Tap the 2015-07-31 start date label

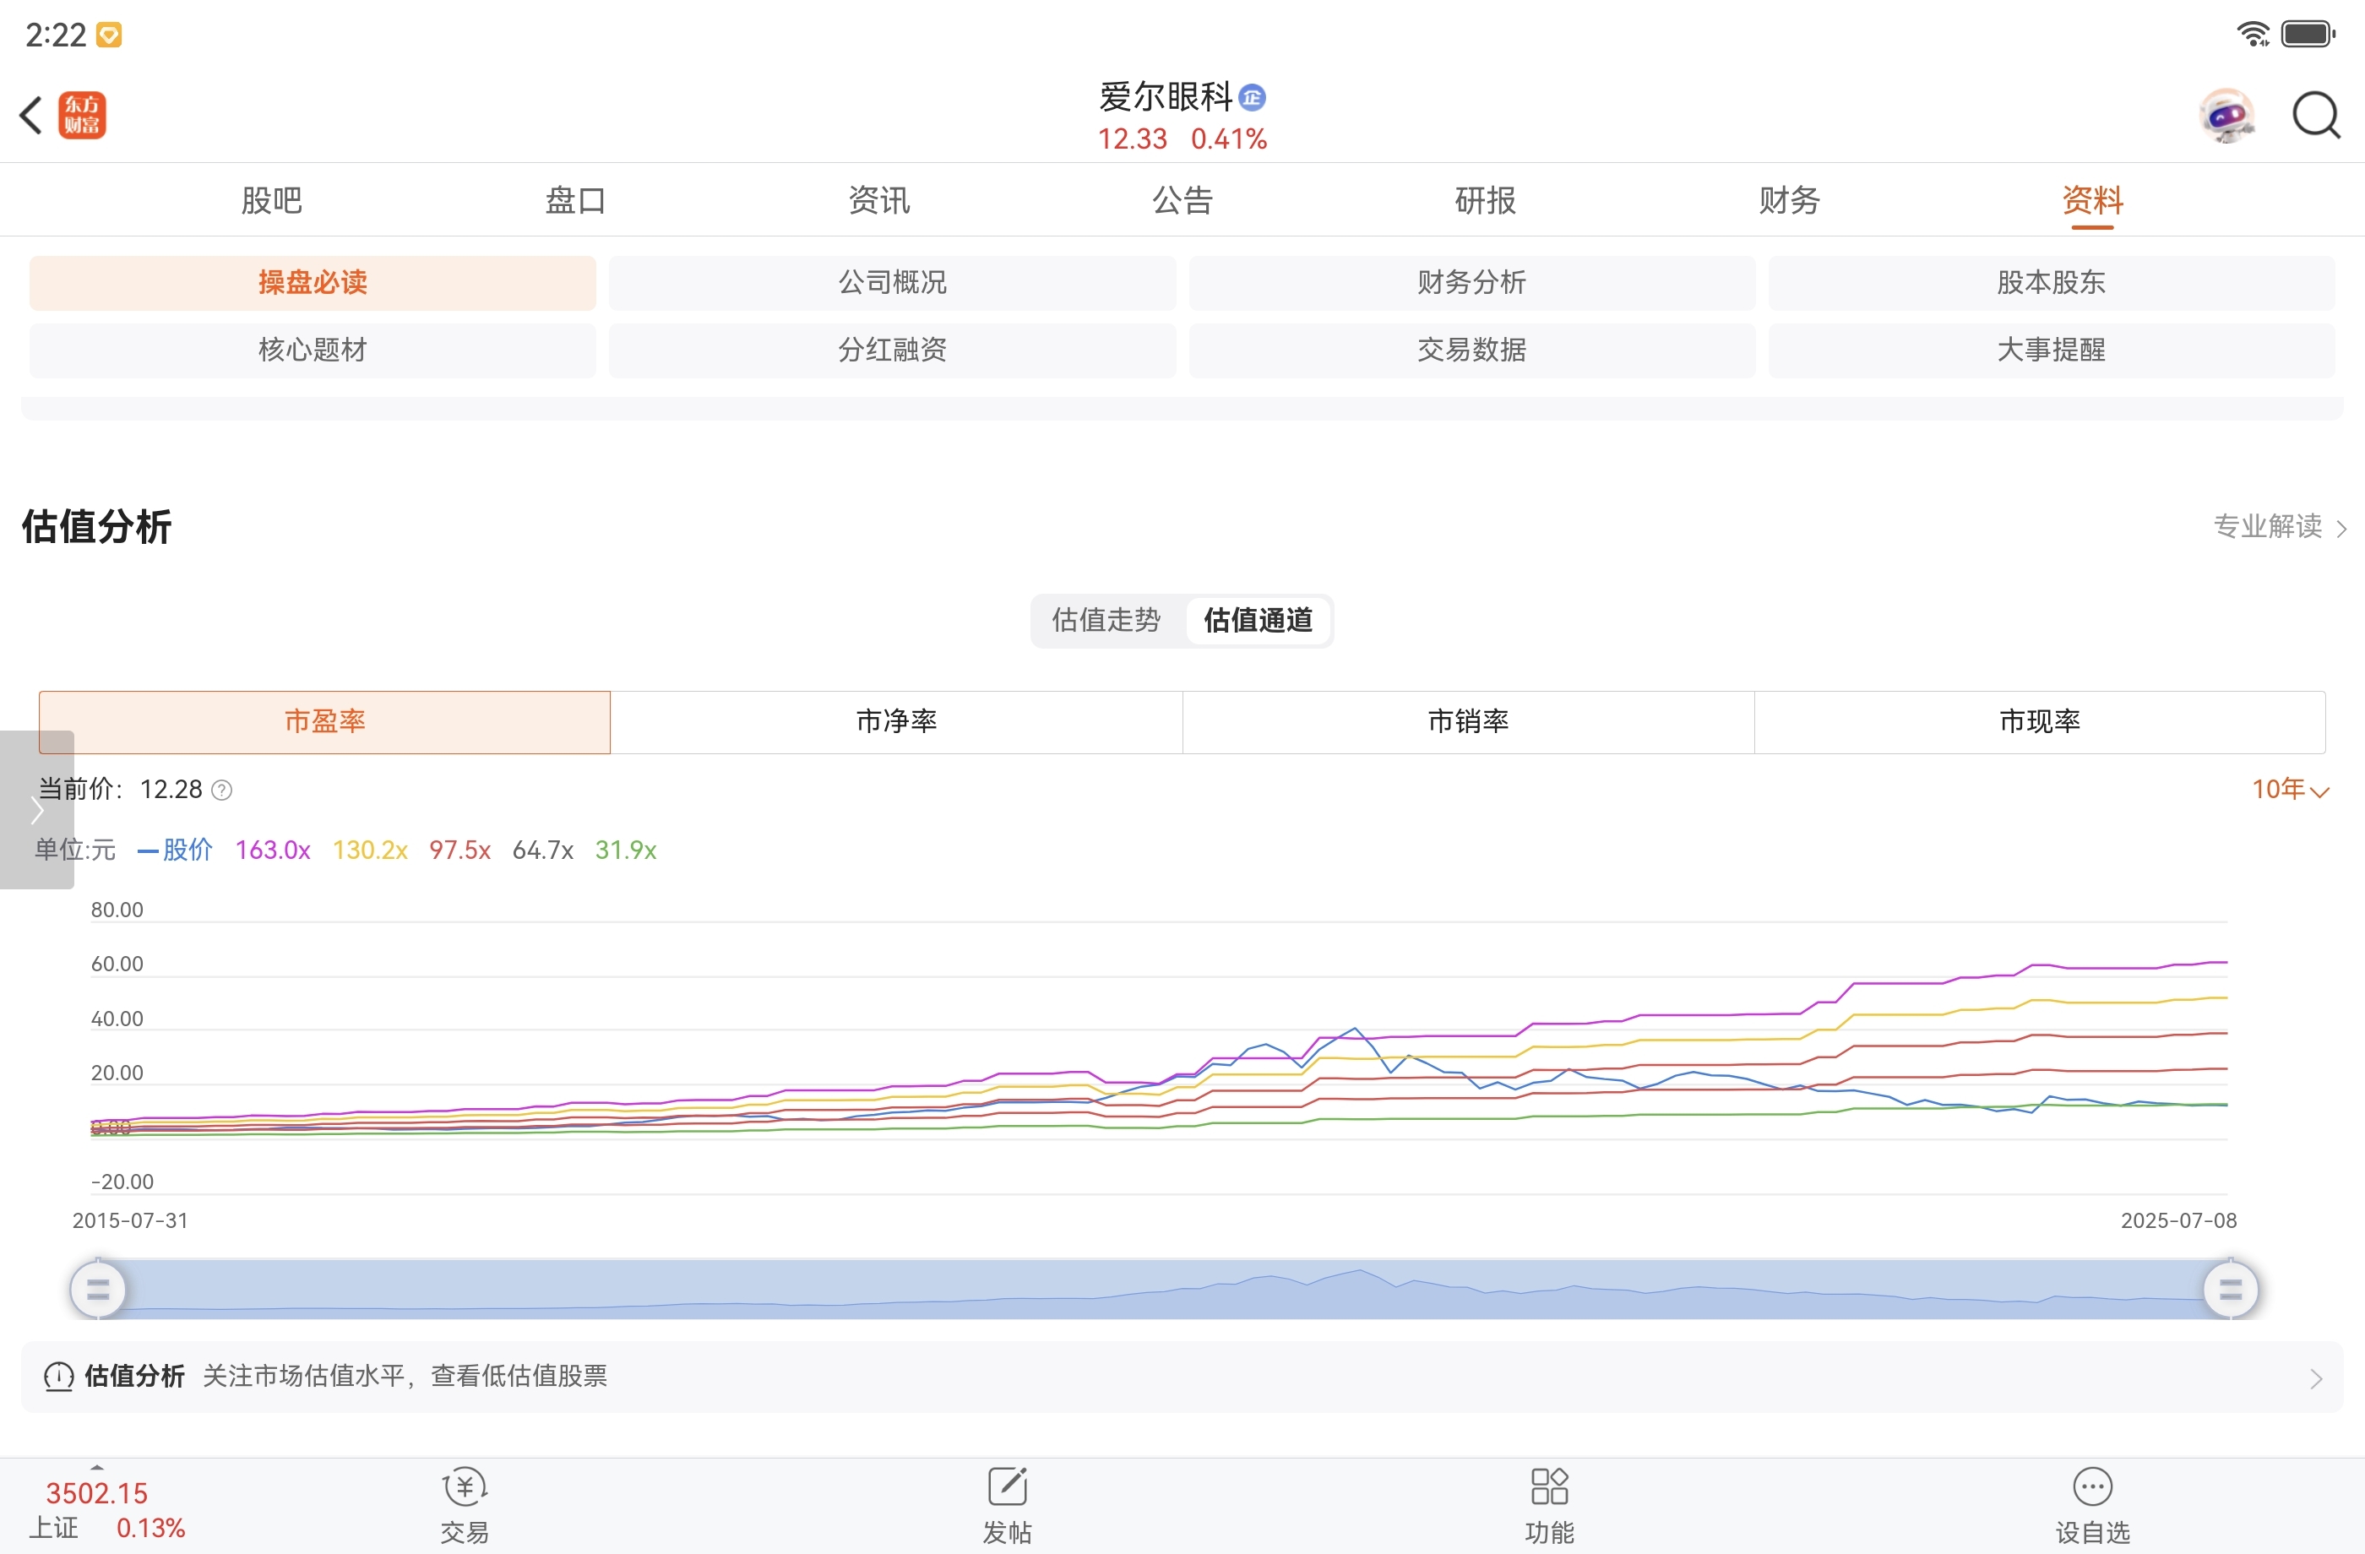(130, 1220)
